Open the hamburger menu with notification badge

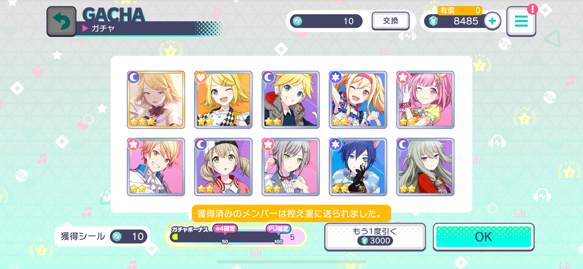click(521, 22)
